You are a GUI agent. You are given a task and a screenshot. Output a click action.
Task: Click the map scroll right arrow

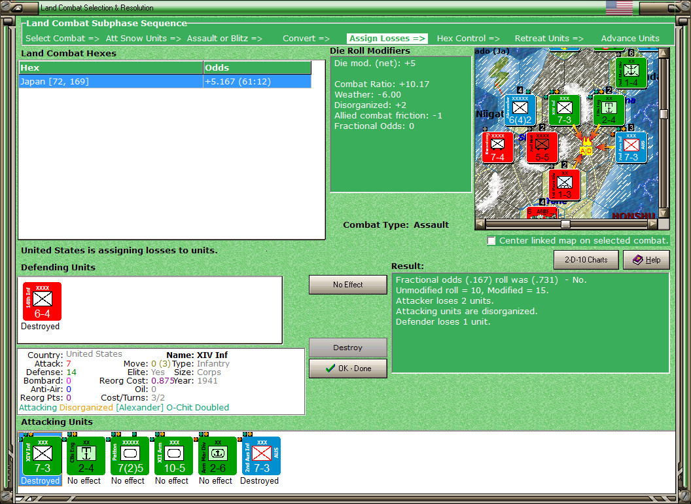point(652,224)
